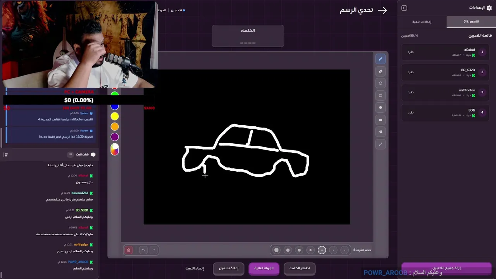The height and width of the screenshot is (279, 496).
Task: Pick the blue color swatch
Action: coord(115,106)
